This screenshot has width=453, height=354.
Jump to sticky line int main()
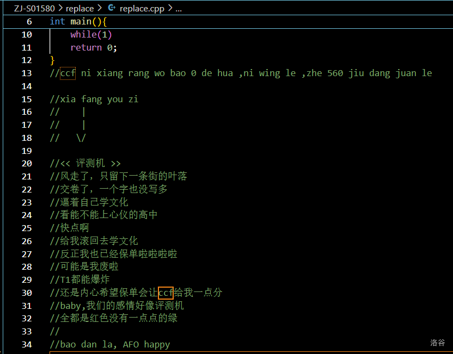78,22
